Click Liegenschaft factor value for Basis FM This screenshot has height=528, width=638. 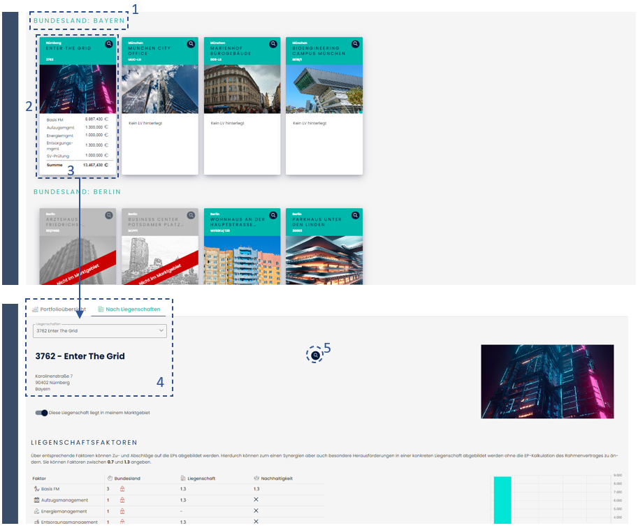(x=183, y=489)
